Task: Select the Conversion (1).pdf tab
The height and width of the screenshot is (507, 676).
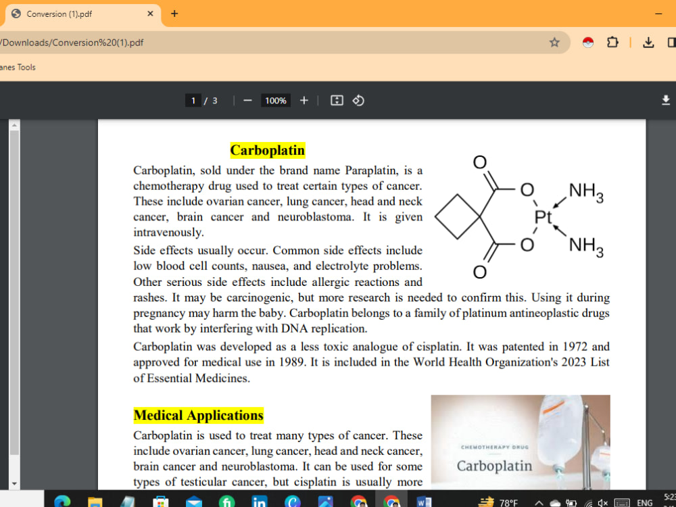Action: tap(82, 14)
